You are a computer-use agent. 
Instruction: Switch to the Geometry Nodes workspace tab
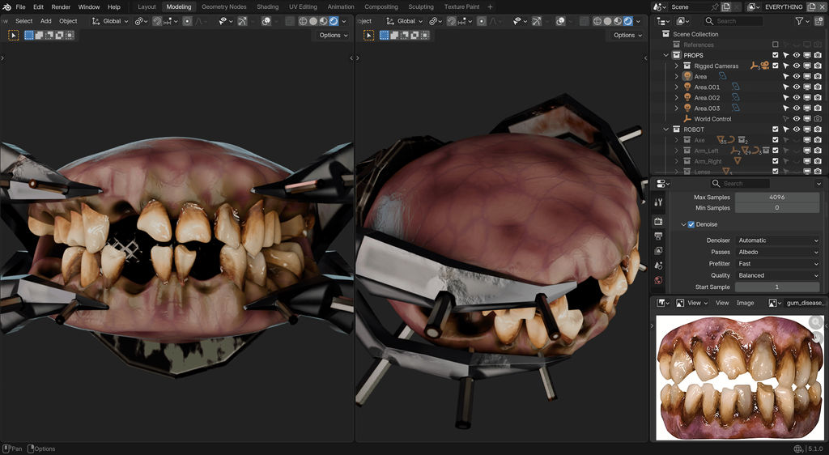[x=224, y=6]
